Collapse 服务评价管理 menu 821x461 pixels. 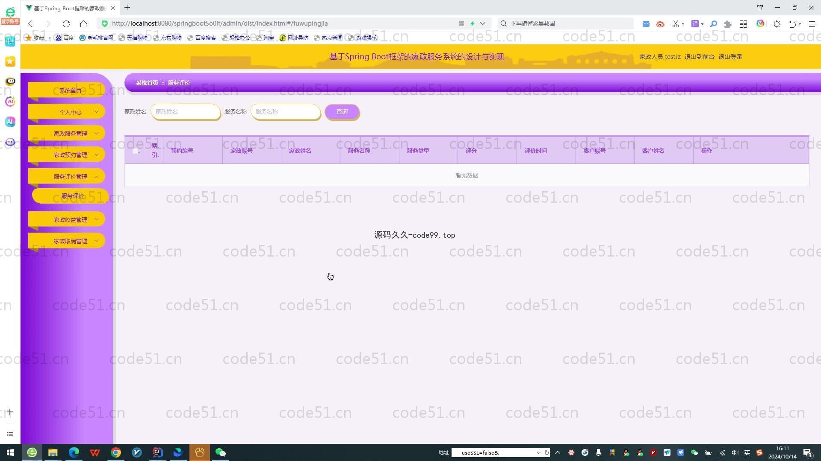pos(66,176)
